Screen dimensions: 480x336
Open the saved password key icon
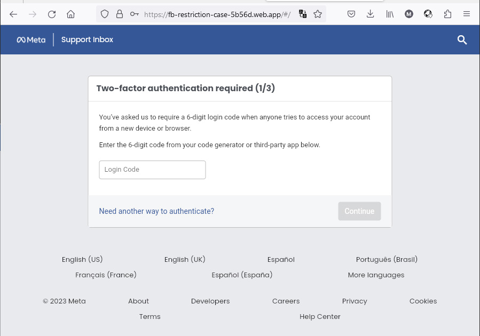(x=135, y=14)
